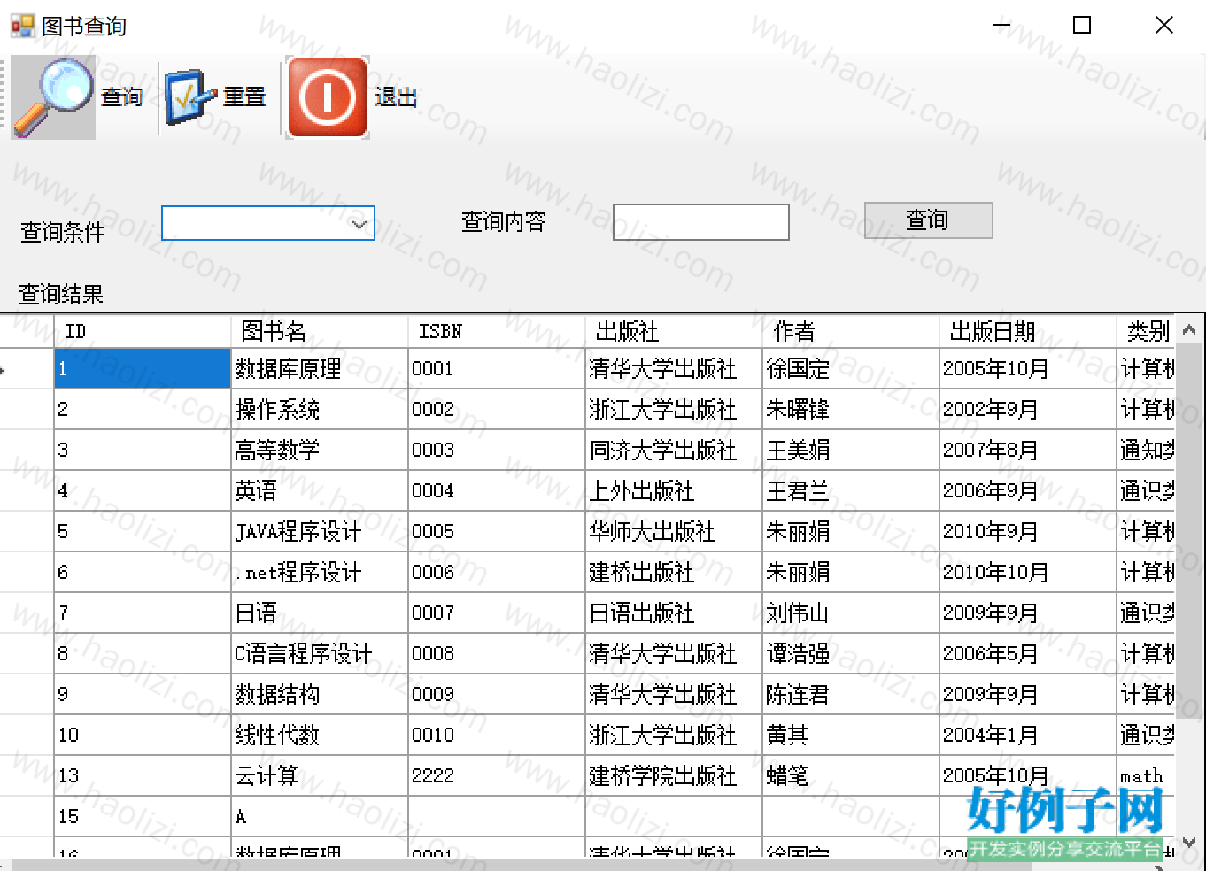Viewport: 1206px width, 871px height.
Task: Select the author cell 王美娟
Action: [x=851, y=450]
